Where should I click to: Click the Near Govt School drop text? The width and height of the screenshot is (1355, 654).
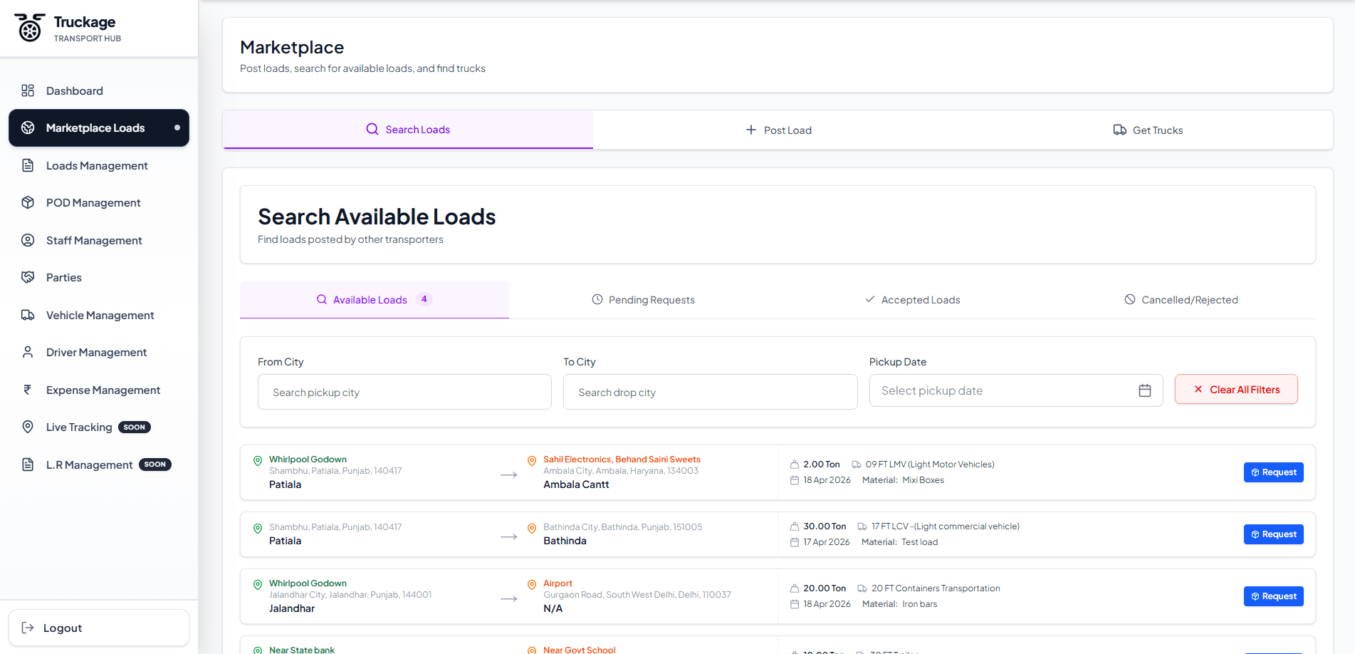point(579,650)
